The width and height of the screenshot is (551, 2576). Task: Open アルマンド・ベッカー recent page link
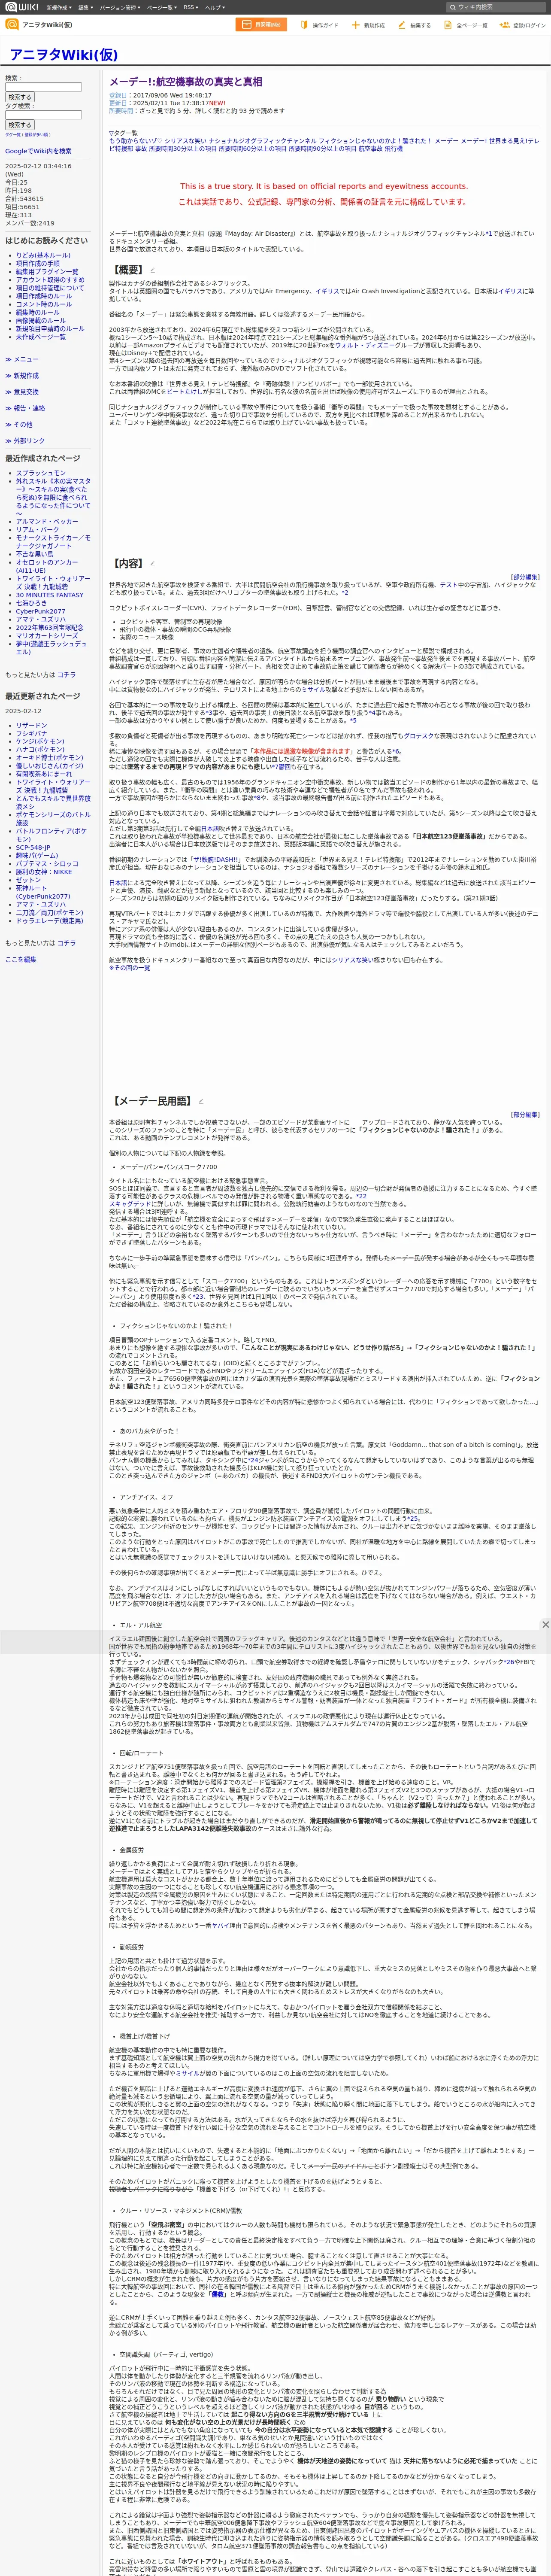(47, 522)
